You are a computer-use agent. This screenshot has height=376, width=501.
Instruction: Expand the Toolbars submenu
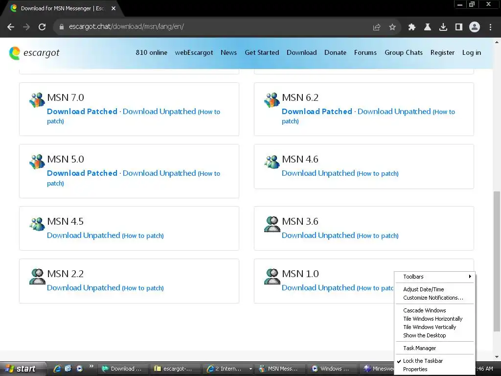(x=435, y=277)
